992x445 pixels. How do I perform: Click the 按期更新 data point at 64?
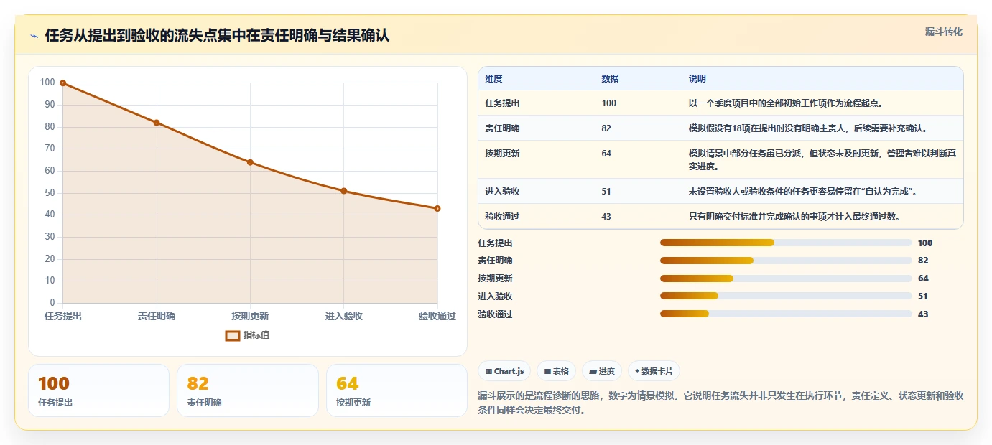pyautogui.click(x=250, y=162)
